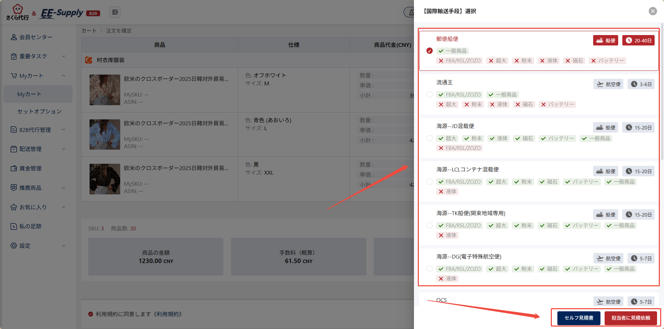This screenshot has width=664, height=329.
Task: Click the clock icon showing 20-40日
Action: [x=629, y=40]
